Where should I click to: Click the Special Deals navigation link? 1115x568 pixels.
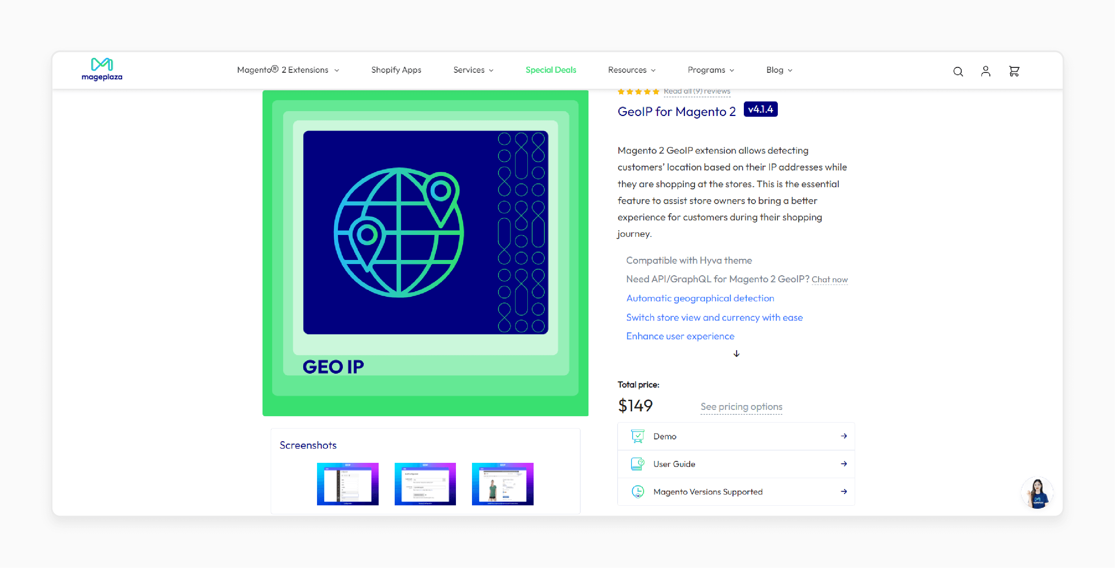click(551, 70)
